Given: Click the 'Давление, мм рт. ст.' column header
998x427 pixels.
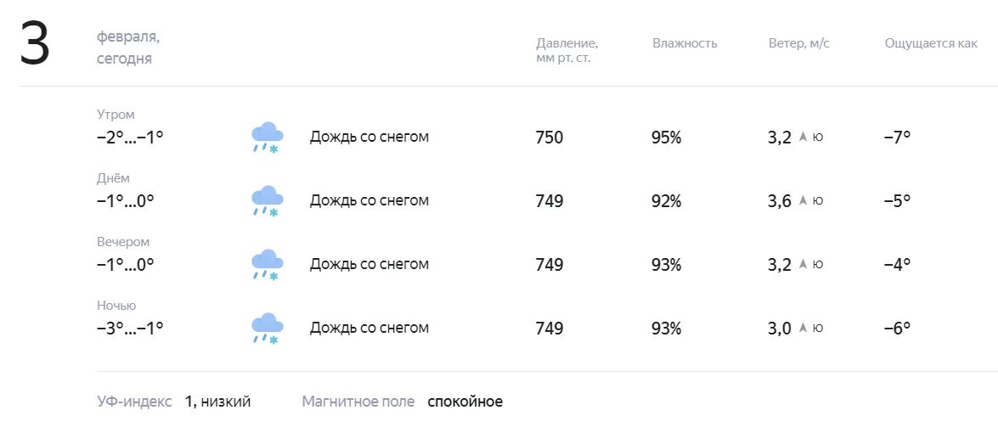Looking at the screenshot, I should (567, 51).
